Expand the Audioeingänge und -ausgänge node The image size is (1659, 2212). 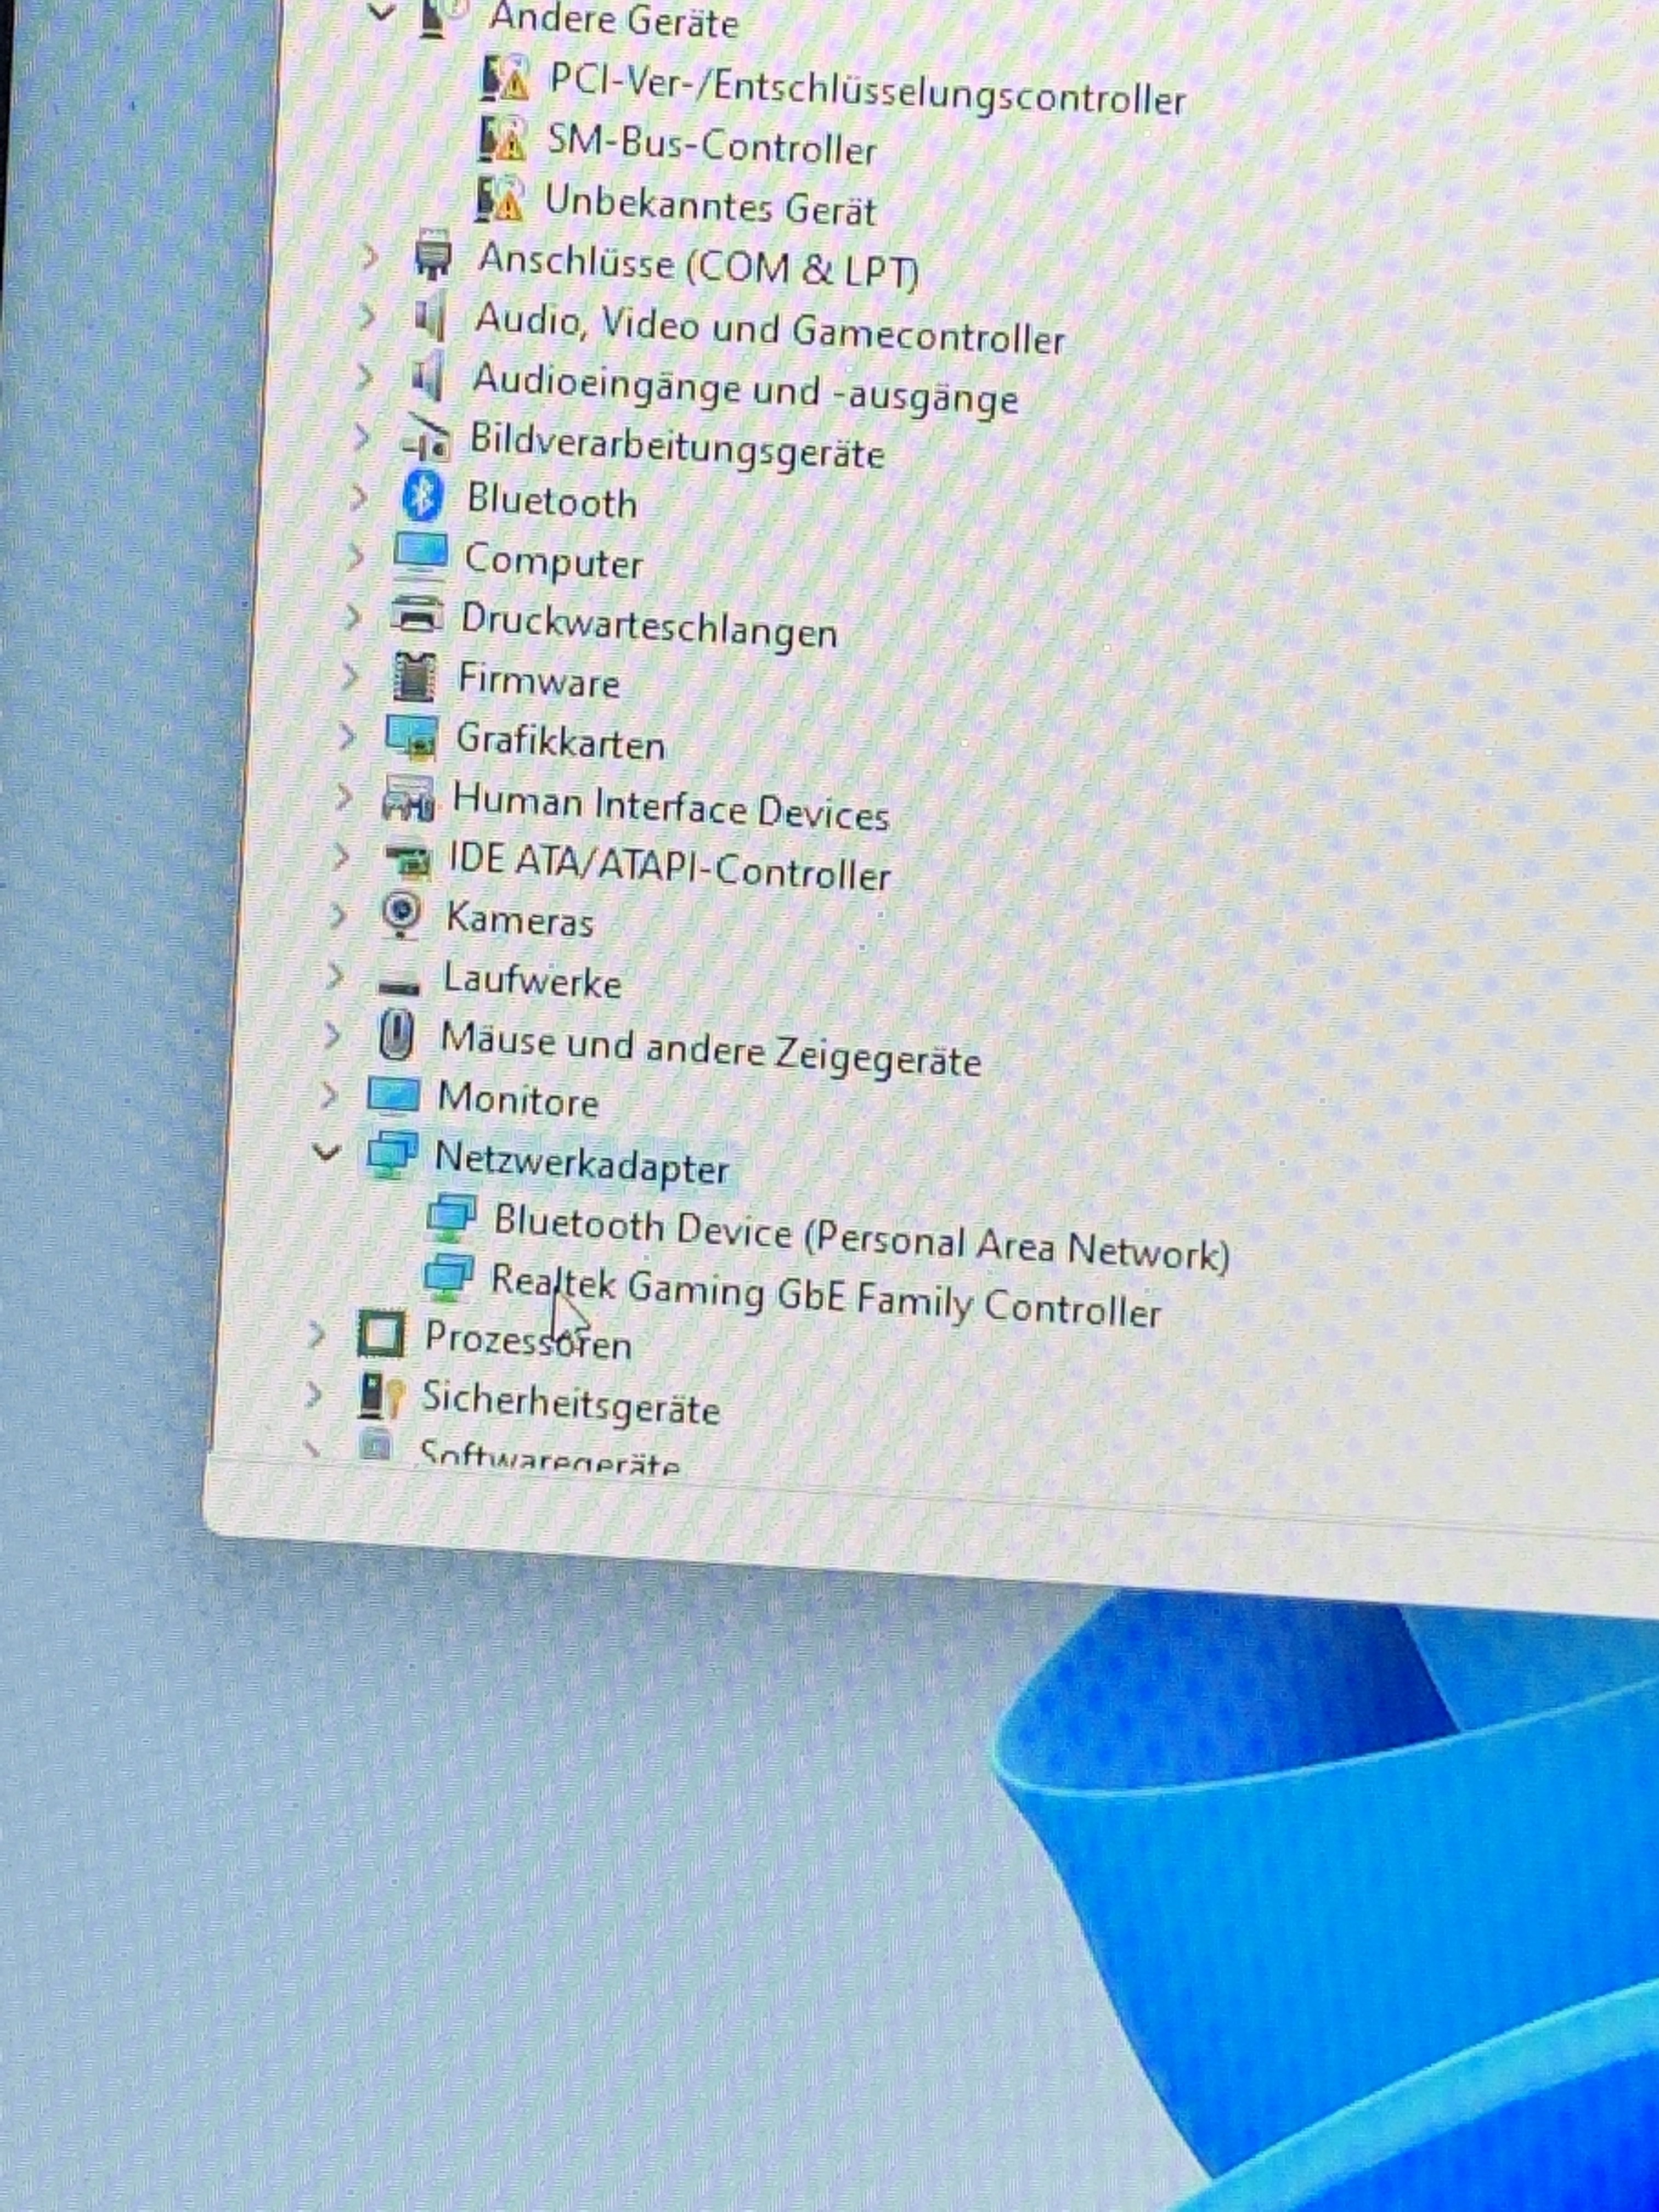pos(364,377)
